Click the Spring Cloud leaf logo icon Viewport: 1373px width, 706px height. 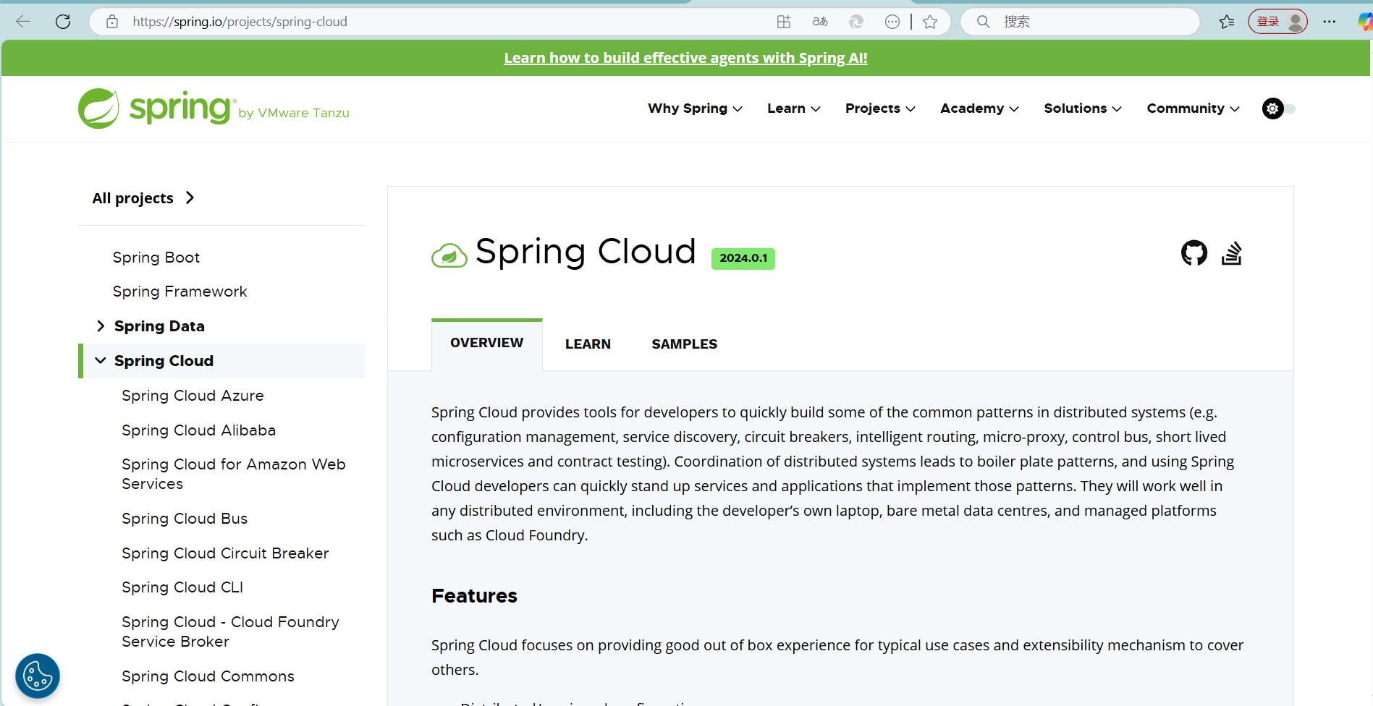click(449, 255)
